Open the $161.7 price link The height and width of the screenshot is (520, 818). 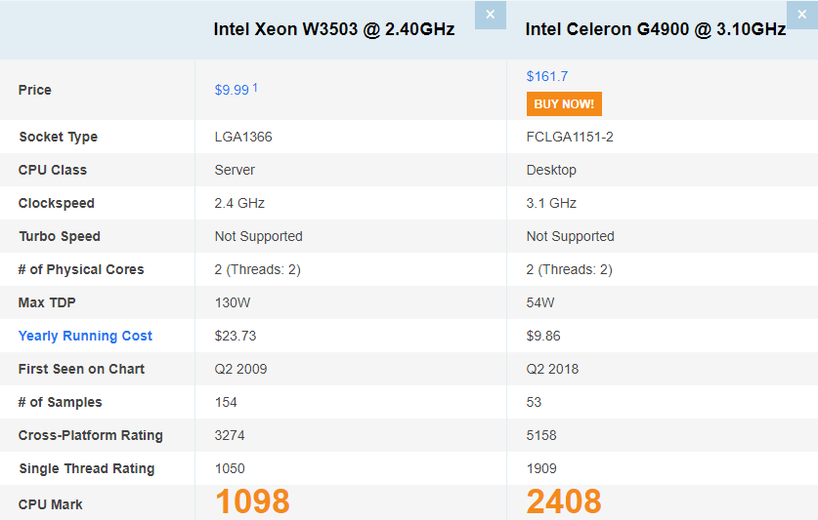click(x=546, y=77)
